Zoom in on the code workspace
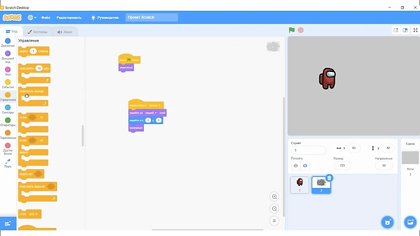Viewport: 420px width, 236px height. tap(274, 197)
